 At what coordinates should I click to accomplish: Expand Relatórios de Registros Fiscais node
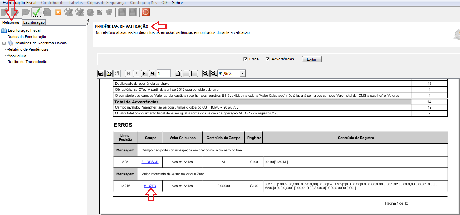click(4, 43)
